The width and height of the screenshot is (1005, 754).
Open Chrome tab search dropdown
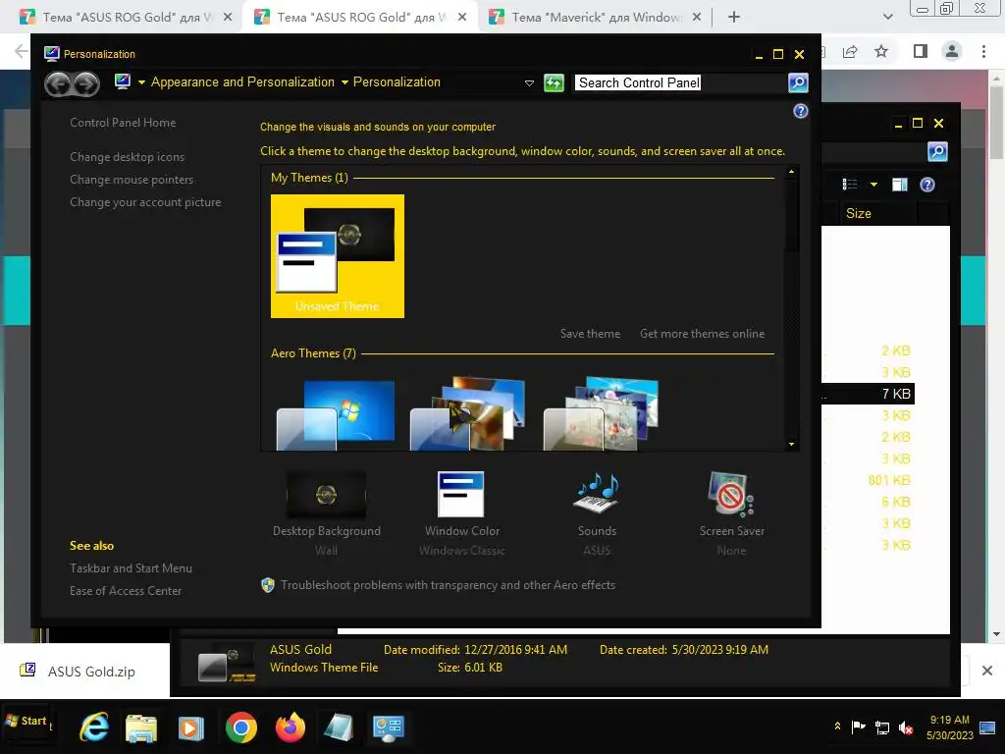(887, 17)
